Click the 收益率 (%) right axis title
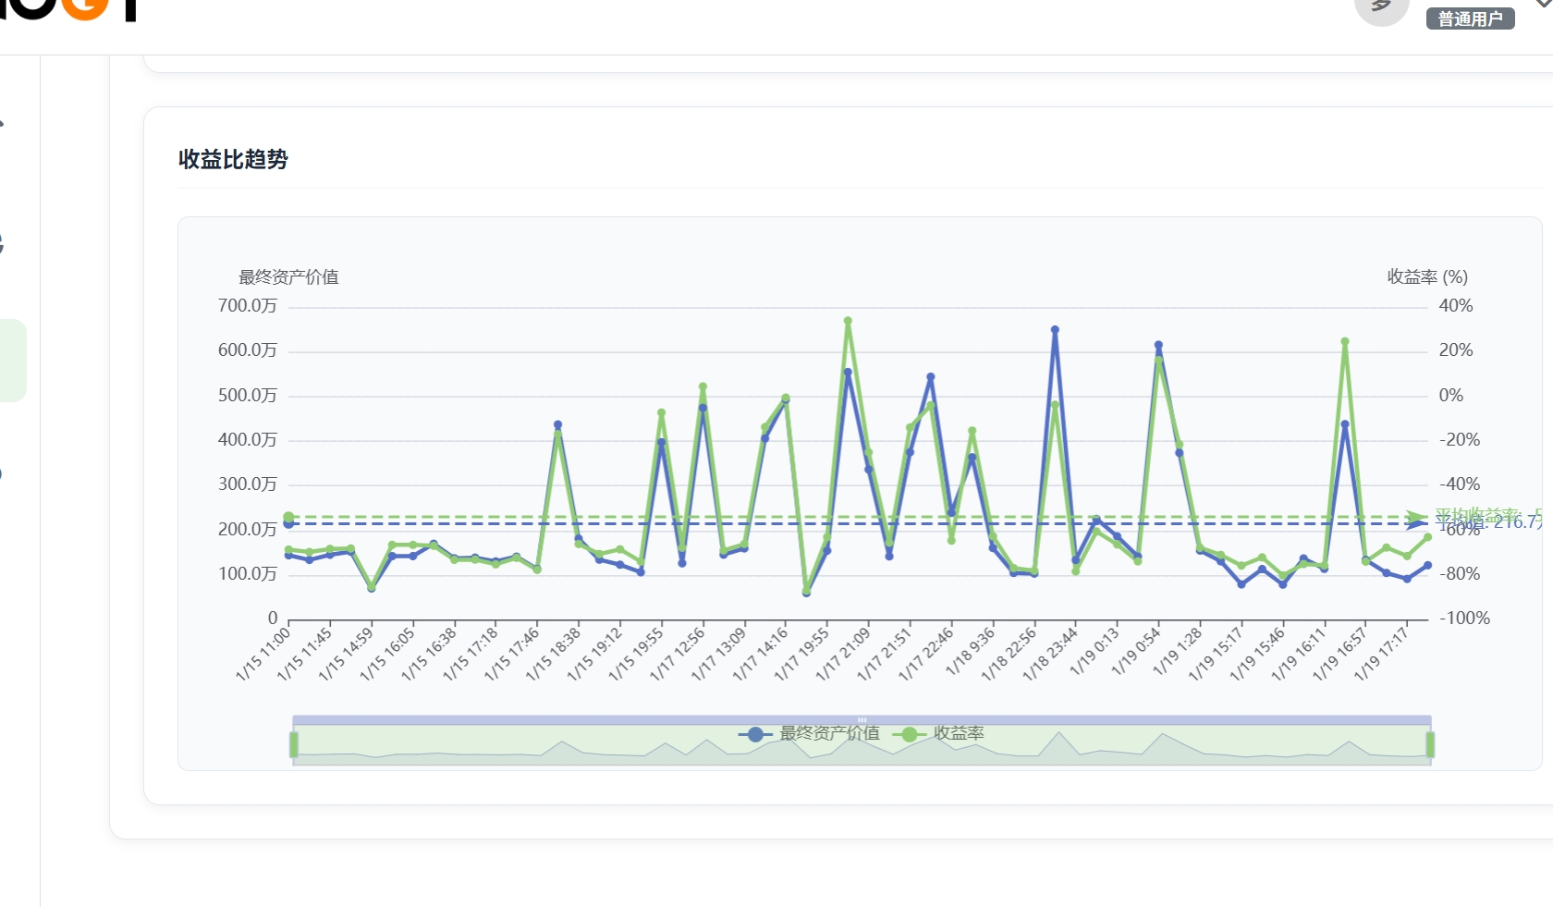 [1427, 276]
